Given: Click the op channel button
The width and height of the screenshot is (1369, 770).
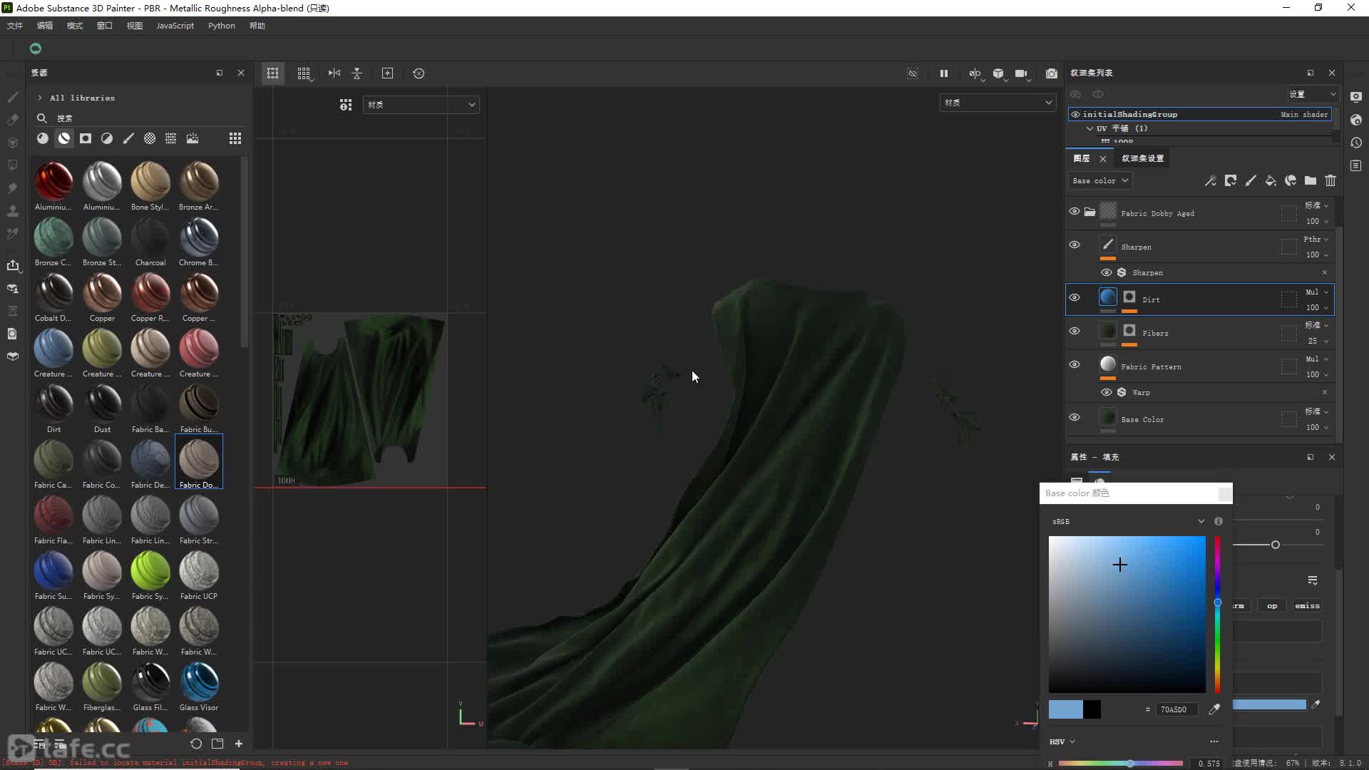Looking at the screenshot, I should [1272, 605].
